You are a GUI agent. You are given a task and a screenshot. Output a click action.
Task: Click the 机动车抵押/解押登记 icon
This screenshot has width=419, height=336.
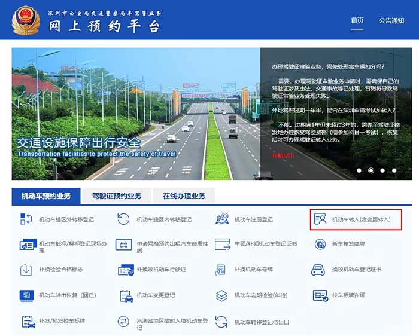point(28,245)
